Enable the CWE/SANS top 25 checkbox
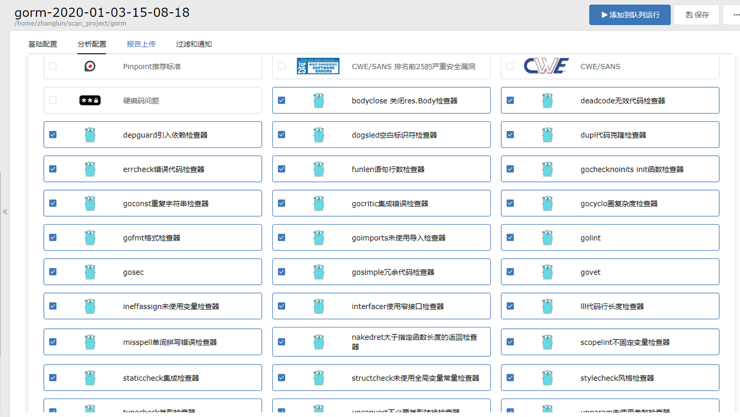The width and height of the screenshot is (740, 417). tap(282, 66)
